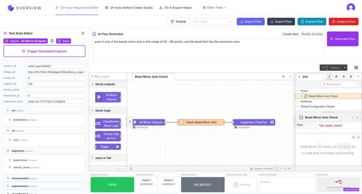This screenshot has width=362, height=194.
Task: Open the help sidebar panel
Action: click(336, 76)
